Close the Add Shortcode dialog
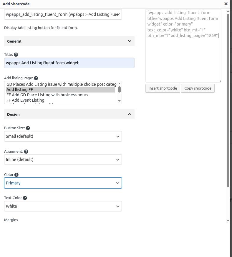Viewport: 232px width, 257px height. (x=226, y=4)
